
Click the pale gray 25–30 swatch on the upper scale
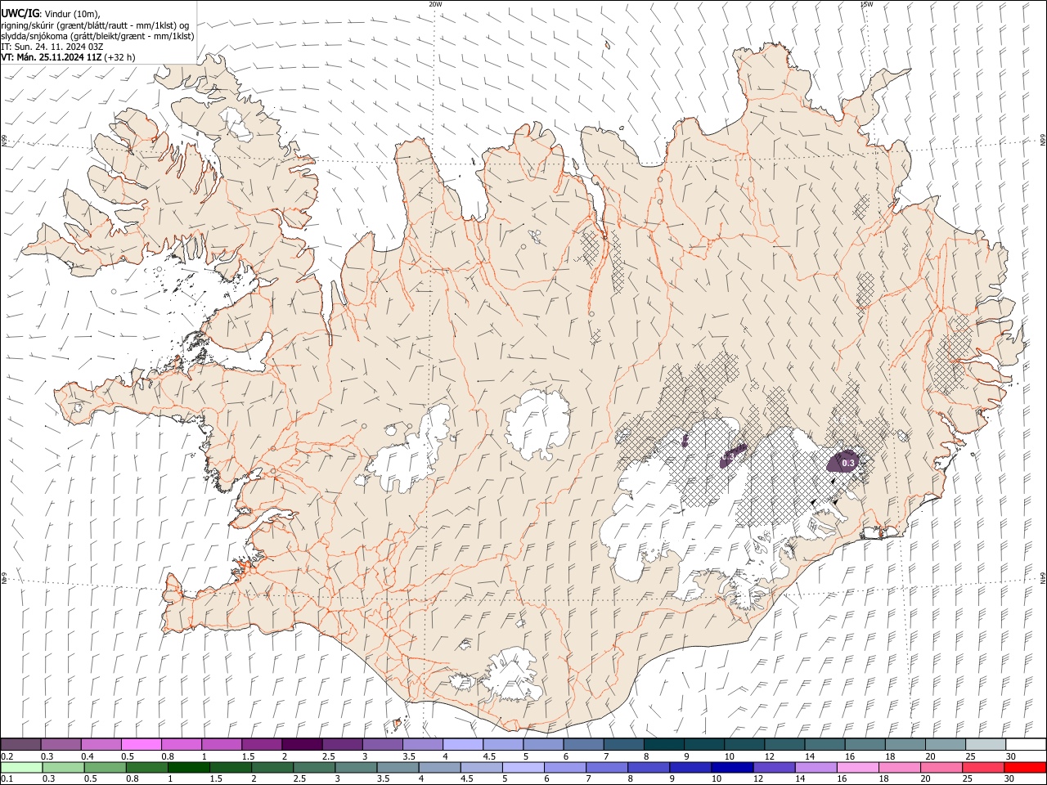[986, 744]
